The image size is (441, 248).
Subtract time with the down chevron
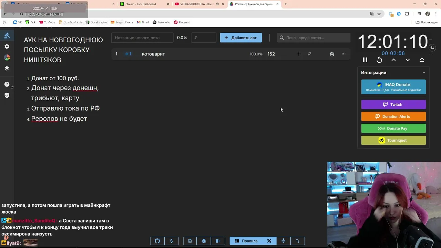pyautogui.click(x=408, y=60)
